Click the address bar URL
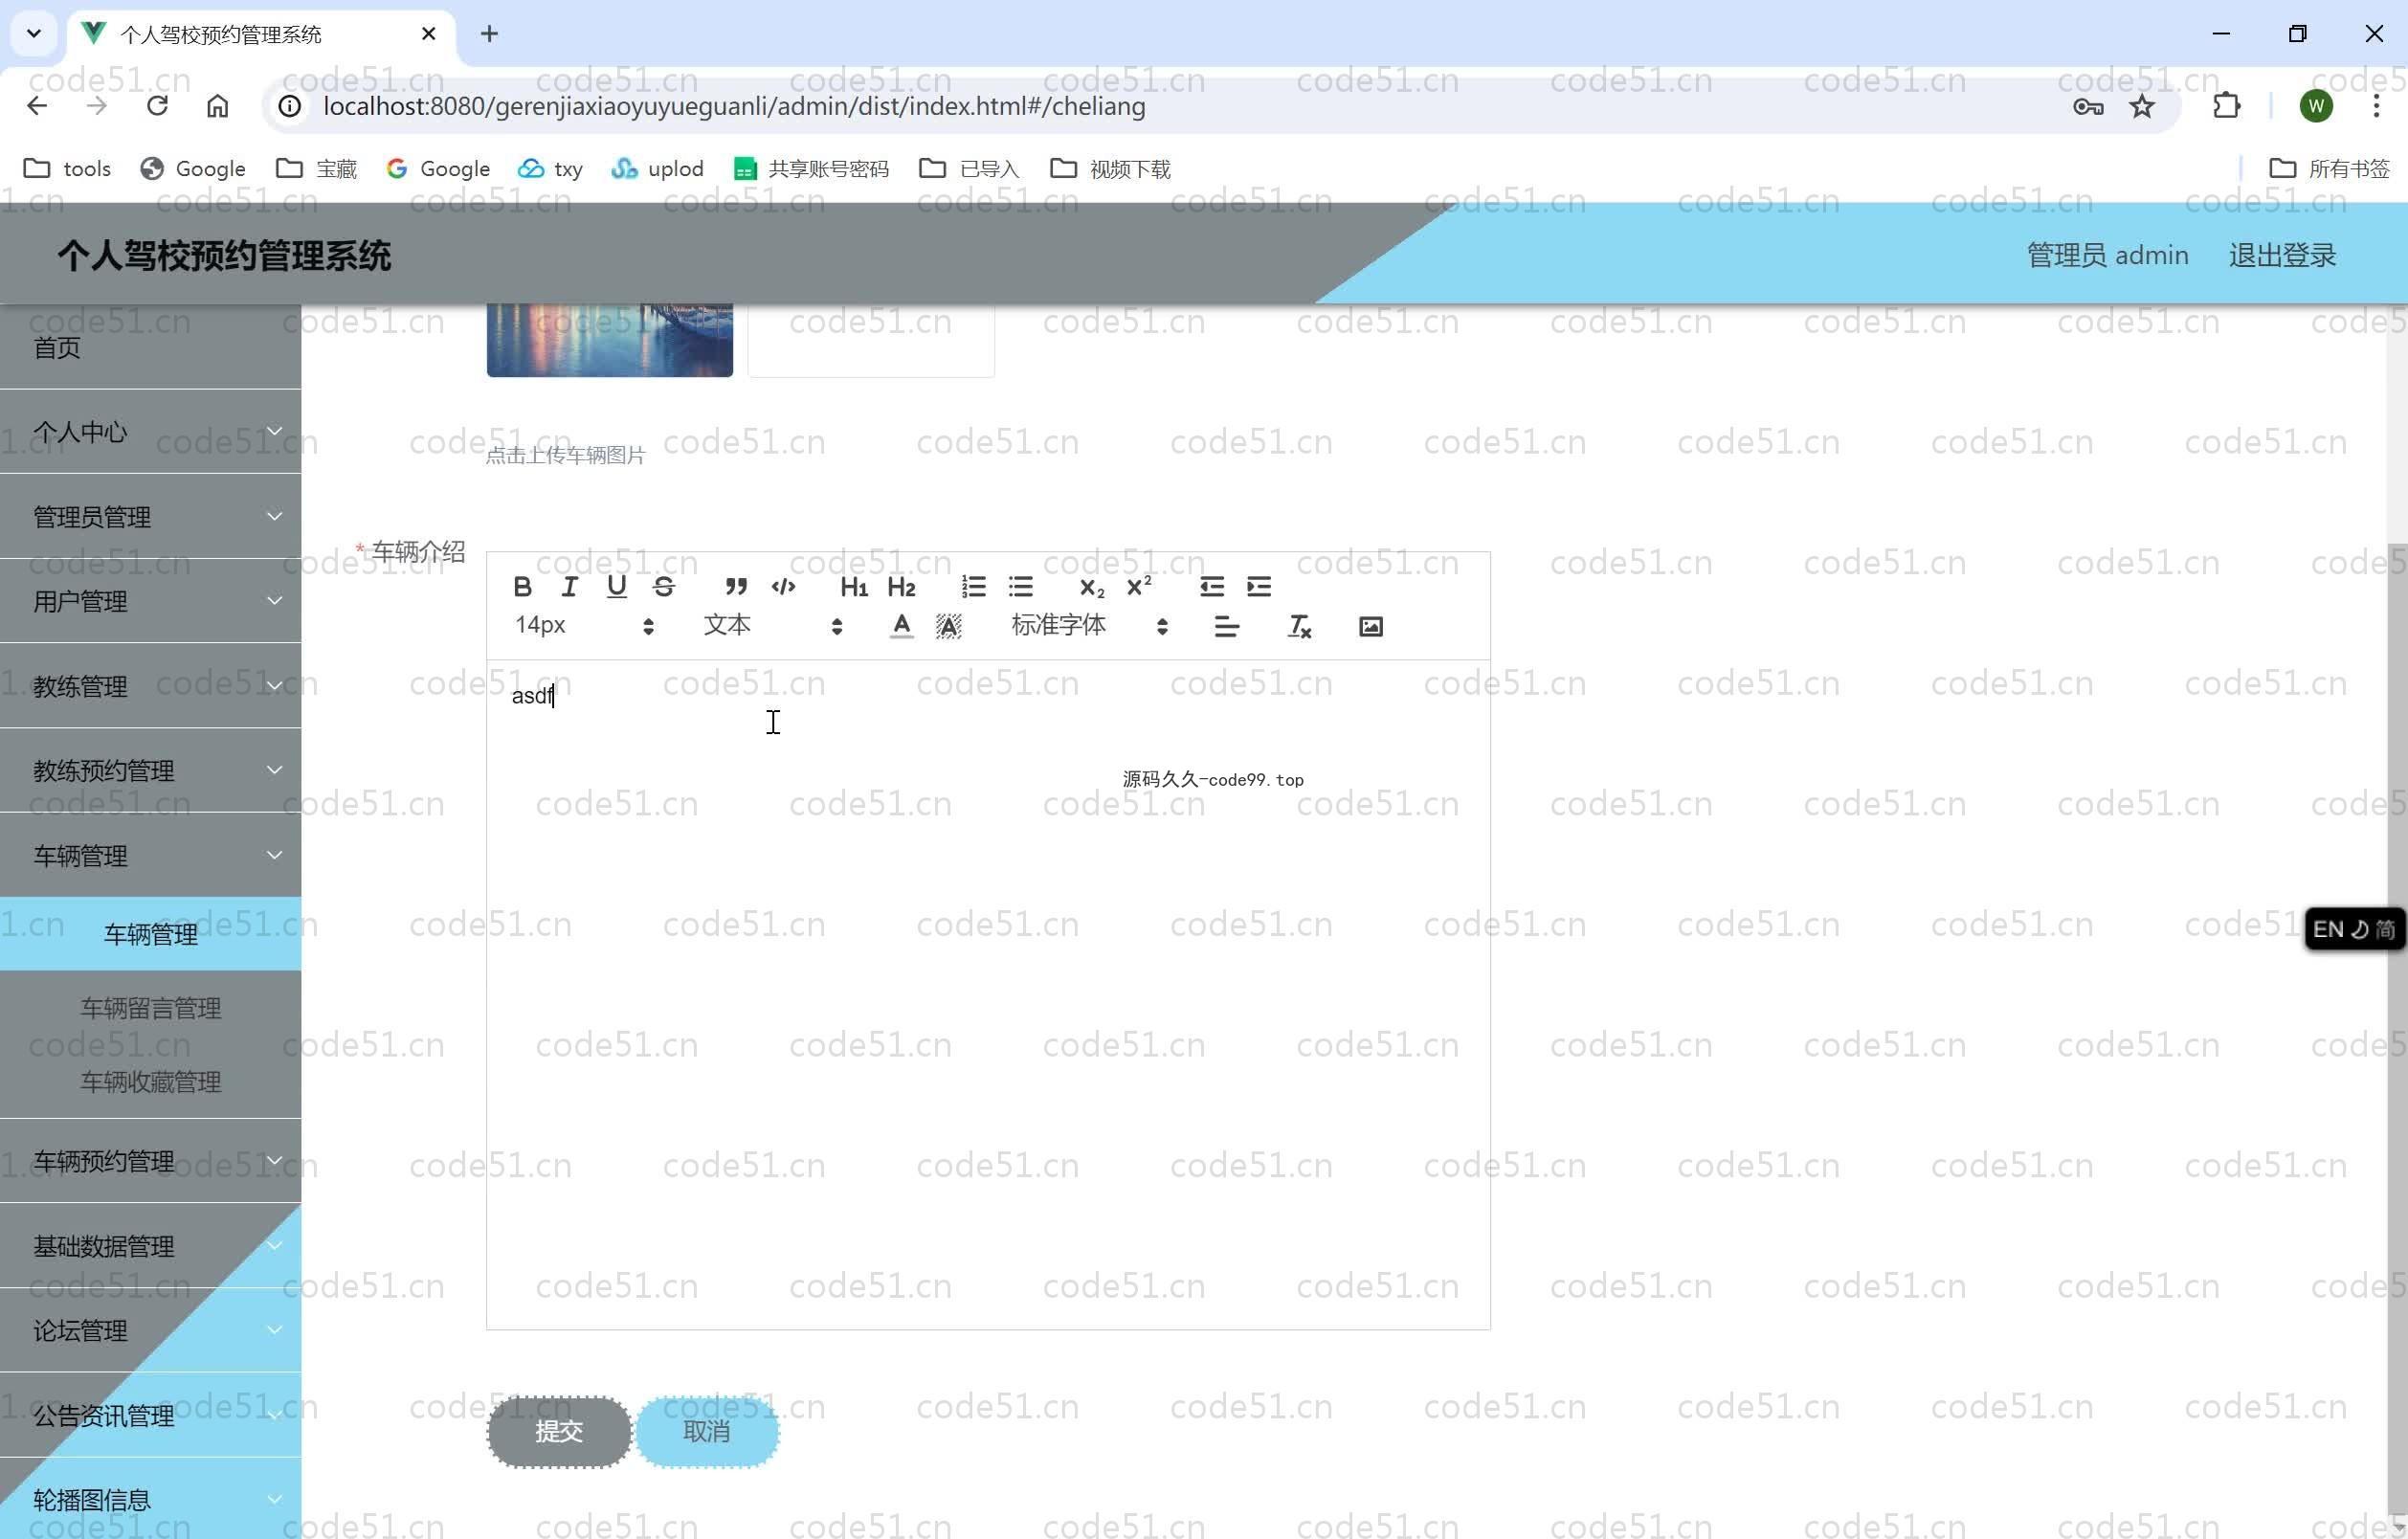The width and height of the screenshot is (2408, 1539). tap(734, 106)
